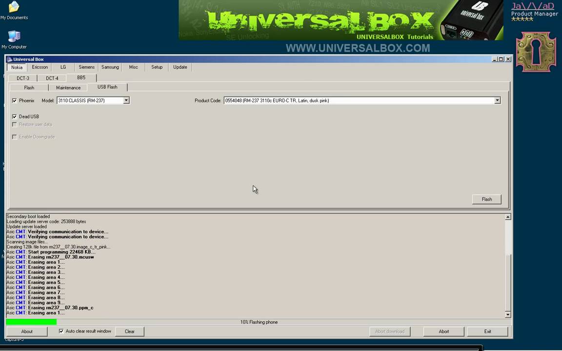Click the log scrollbar up arrow
The image size is (562, 351).
click(508, 216)
